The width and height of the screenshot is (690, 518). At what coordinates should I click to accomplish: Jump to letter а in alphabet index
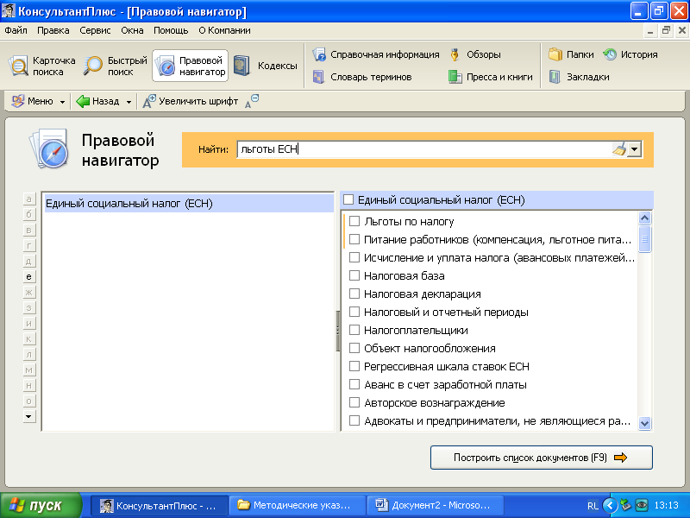tap(29, 199)
